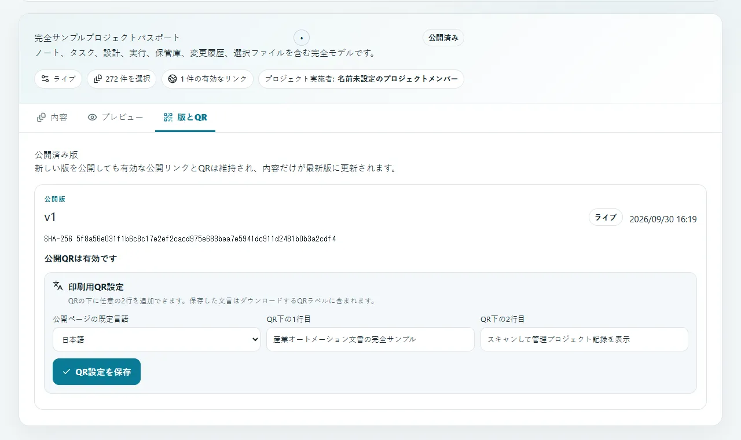The height and width of the screenshot is (440, 741).
Task: Click the 公開済み status badge
Action: 443,38
